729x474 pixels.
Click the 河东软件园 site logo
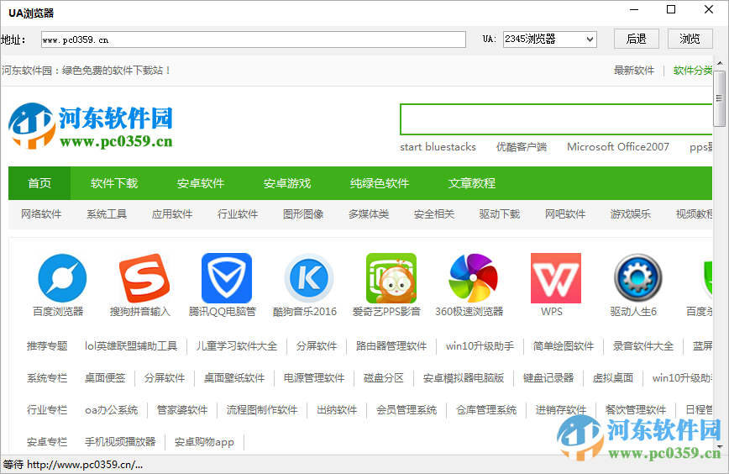(91, 125)
